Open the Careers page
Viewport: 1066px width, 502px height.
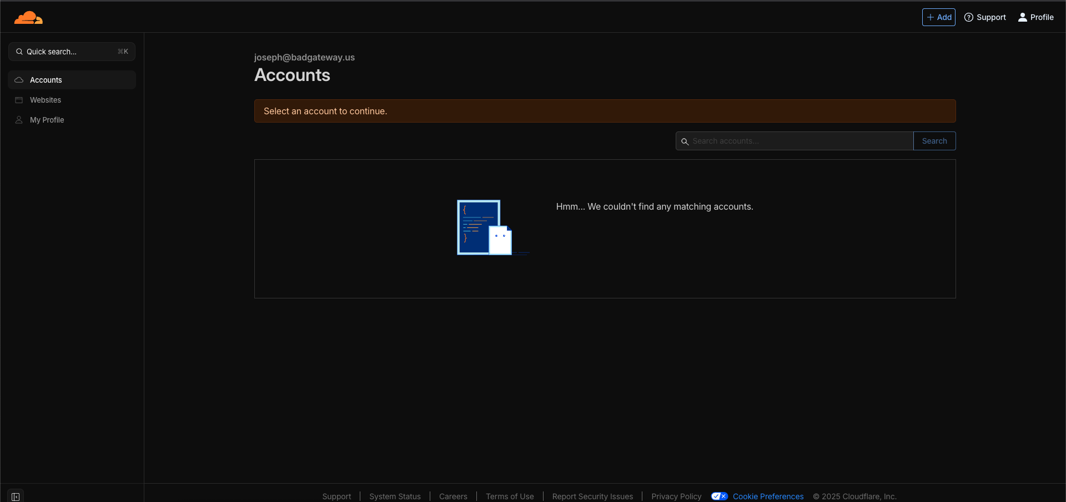[453, 496]
